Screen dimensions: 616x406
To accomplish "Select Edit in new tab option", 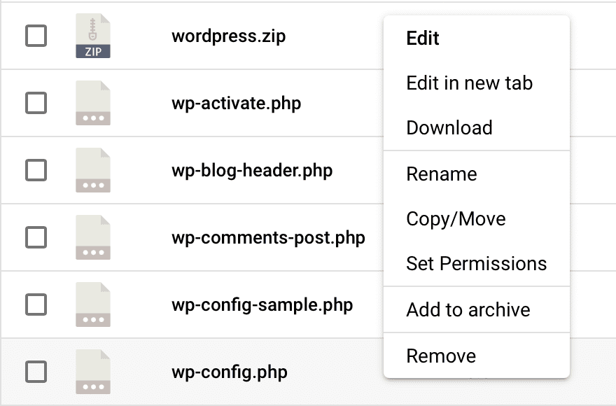I will [x=469, y=83].
